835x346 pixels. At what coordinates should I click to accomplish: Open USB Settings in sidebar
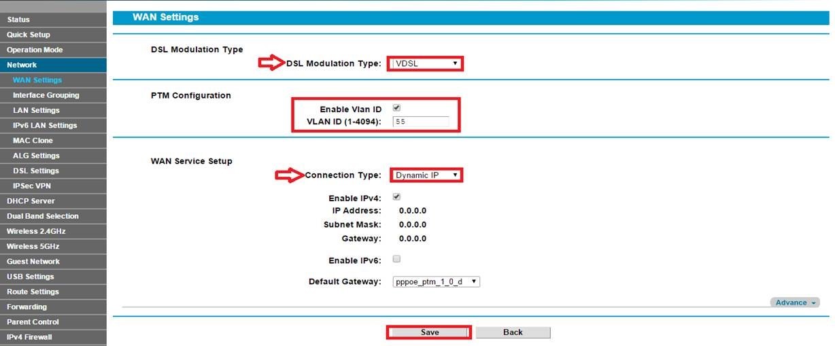53,277
